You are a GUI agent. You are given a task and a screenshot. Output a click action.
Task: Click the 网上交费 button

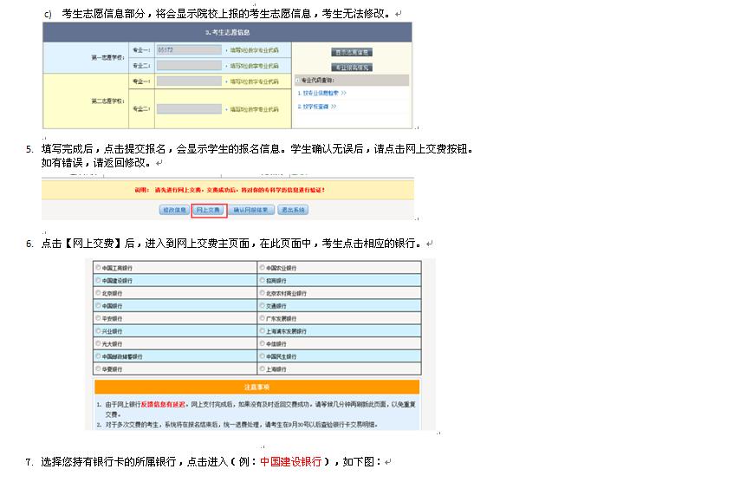pos(209,210)
